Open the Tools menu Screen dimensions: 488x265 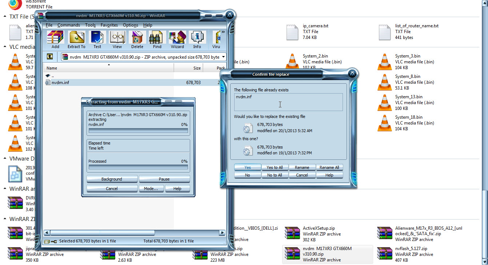click(x=91, y=25)
